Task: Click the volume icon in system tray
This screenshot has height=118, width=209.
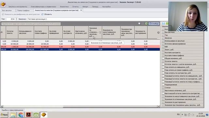Action: tap(193, 115)
